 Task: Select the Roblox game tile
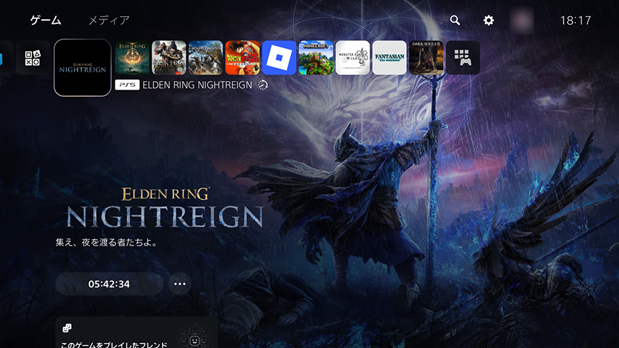pos(279,57)
